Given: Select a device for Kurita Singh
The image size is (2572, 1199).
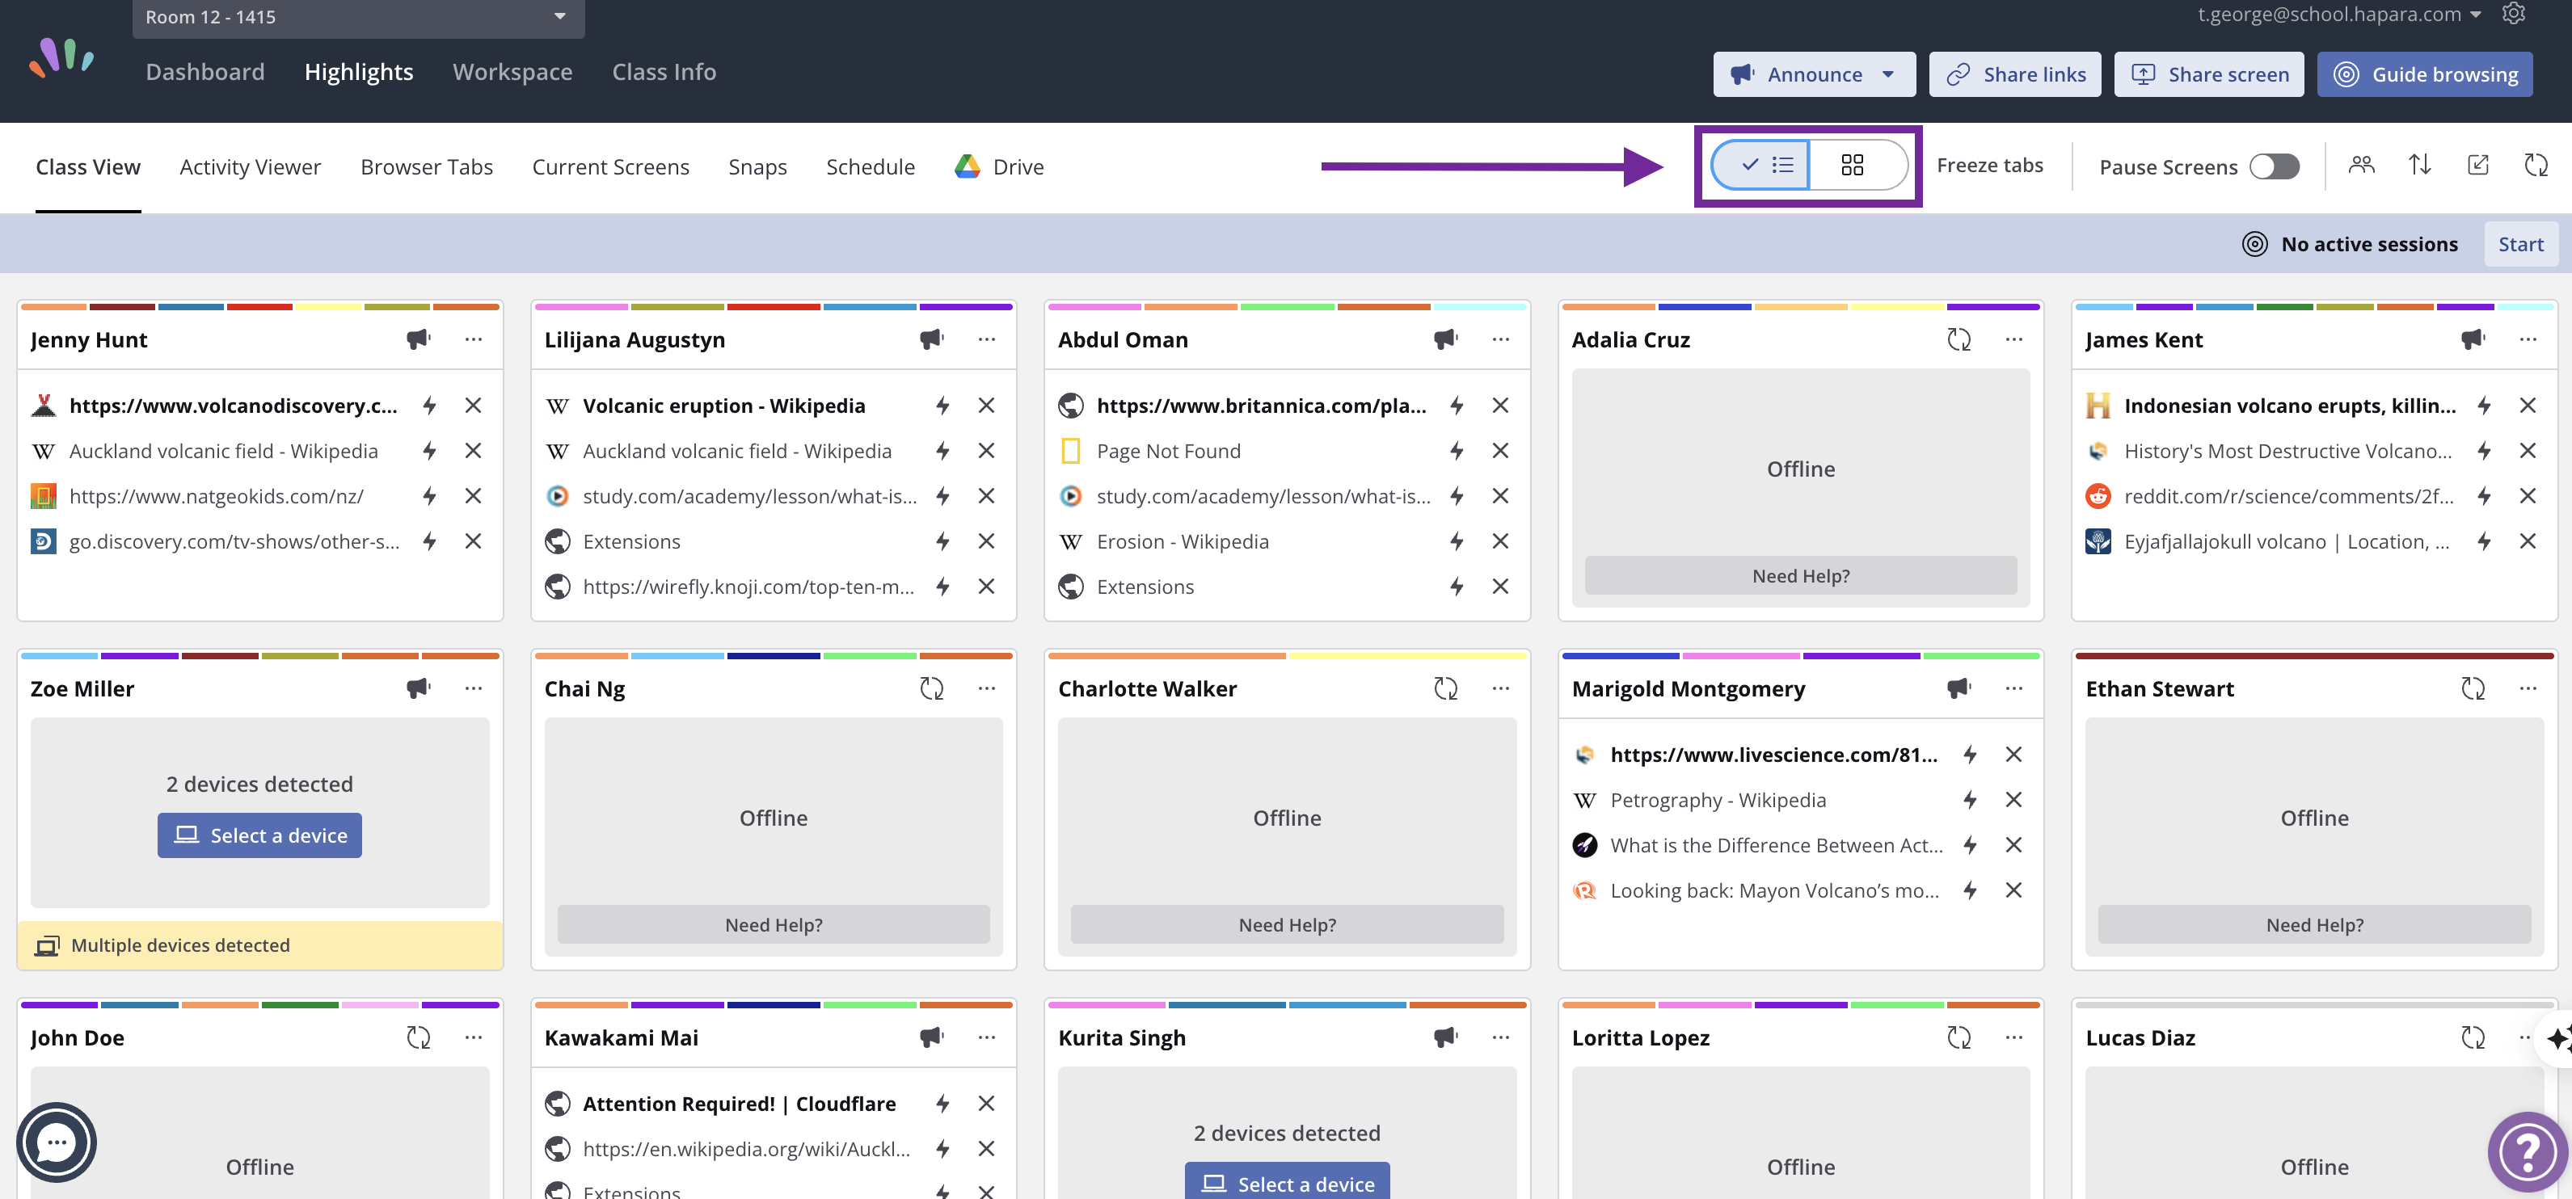Looking at the screenshot, I should click(1287, 1182).
